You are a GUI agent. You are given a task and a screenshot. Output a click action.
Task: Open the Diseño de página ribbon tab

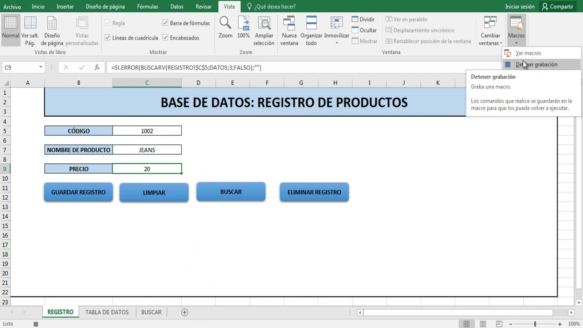105,7
